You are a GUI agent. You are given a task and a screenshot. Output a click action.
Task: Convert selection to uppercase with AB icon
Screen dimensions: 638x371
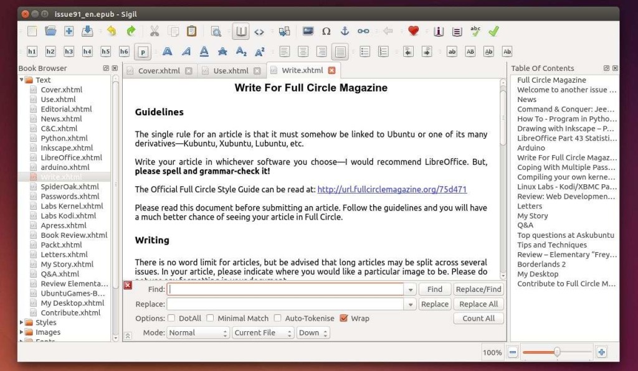(470, 52)
